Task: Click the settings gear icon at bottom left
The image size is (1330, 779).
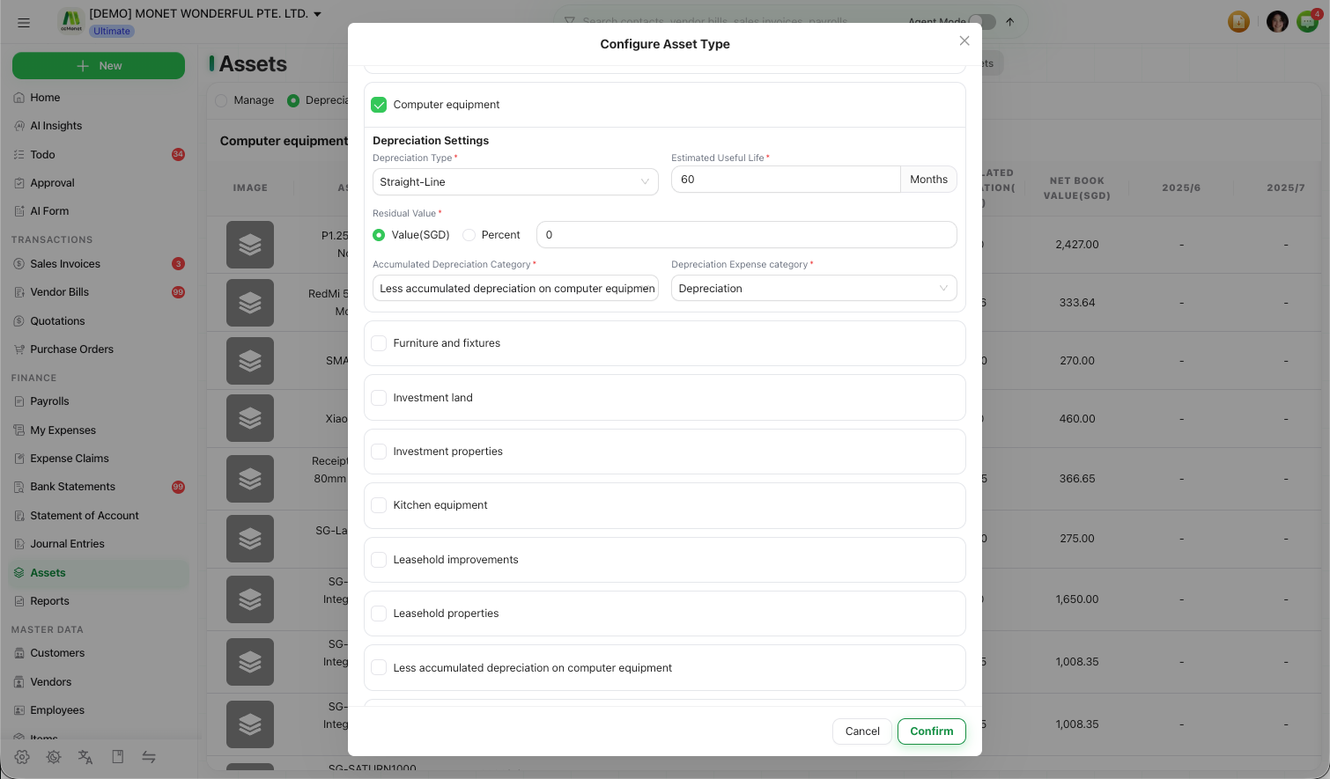Action: [x=22, y=757]
